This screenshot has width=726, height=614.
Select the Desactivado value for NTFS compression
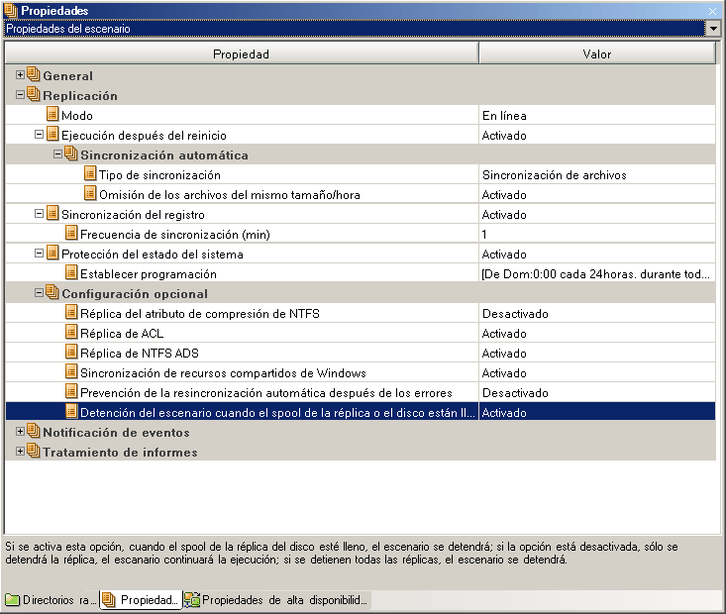tap(515, 314)
